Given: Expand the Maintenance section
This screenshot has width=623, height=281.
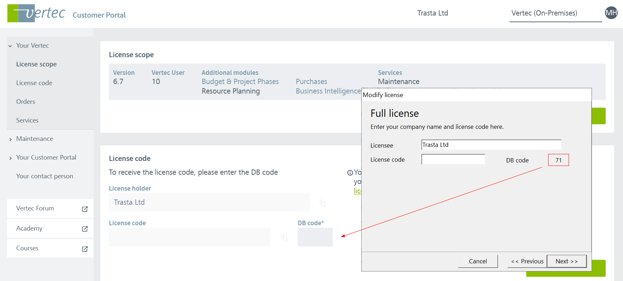Looking at the screenshot, I should click(11, 139).
